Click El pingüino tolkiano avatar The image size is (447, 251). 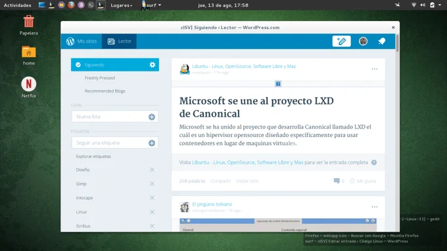pyautogui.click(x=185, y=207)
